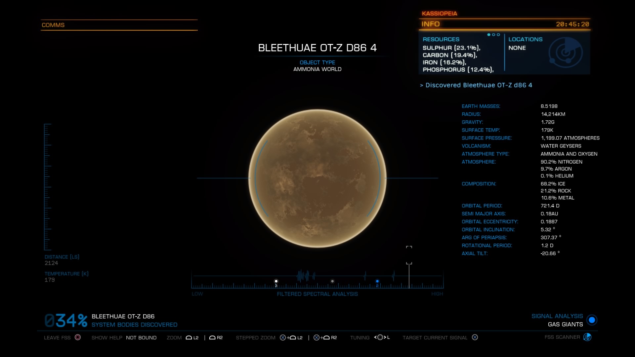This screenshot has width=635, height=357.
Task: Click the ammonia world planet image
Action: [317, 178]
